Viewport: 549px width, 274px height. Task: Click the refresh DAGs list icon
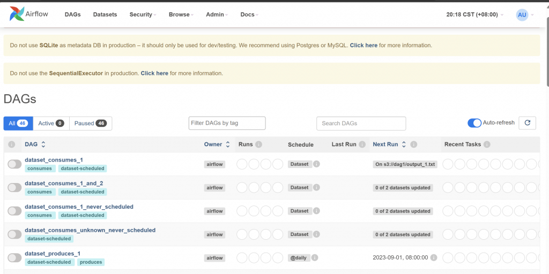[x=528, y=123]
